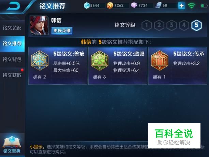Image resolution: width=209 pixels, height=157 pixels.
Task: Click the 韩信 hero portrait
Action: pyautogui.click(x=39, y=25)
